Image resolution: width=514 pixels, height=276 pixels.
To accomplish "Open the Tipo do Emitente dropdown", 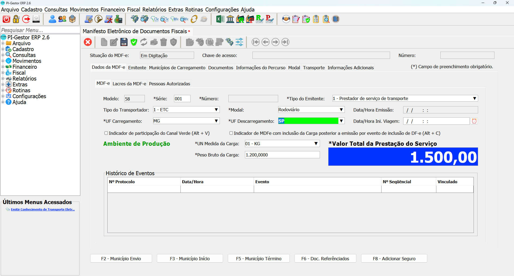I will [474, 98].
